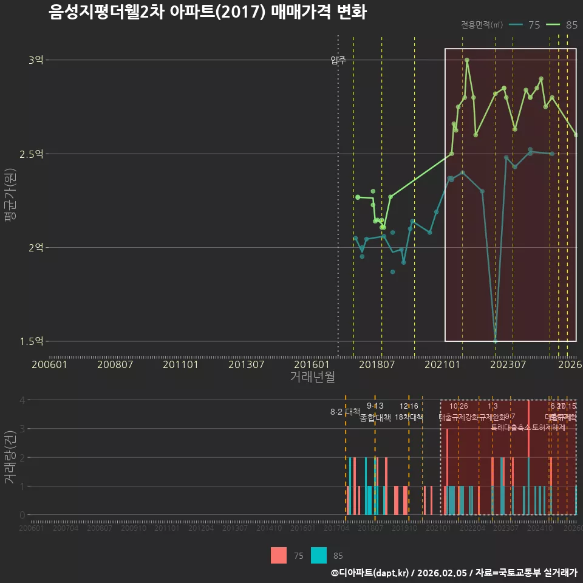
Task: Click the 75 series lowest point at 1.5억
Action: coord(495,341)
